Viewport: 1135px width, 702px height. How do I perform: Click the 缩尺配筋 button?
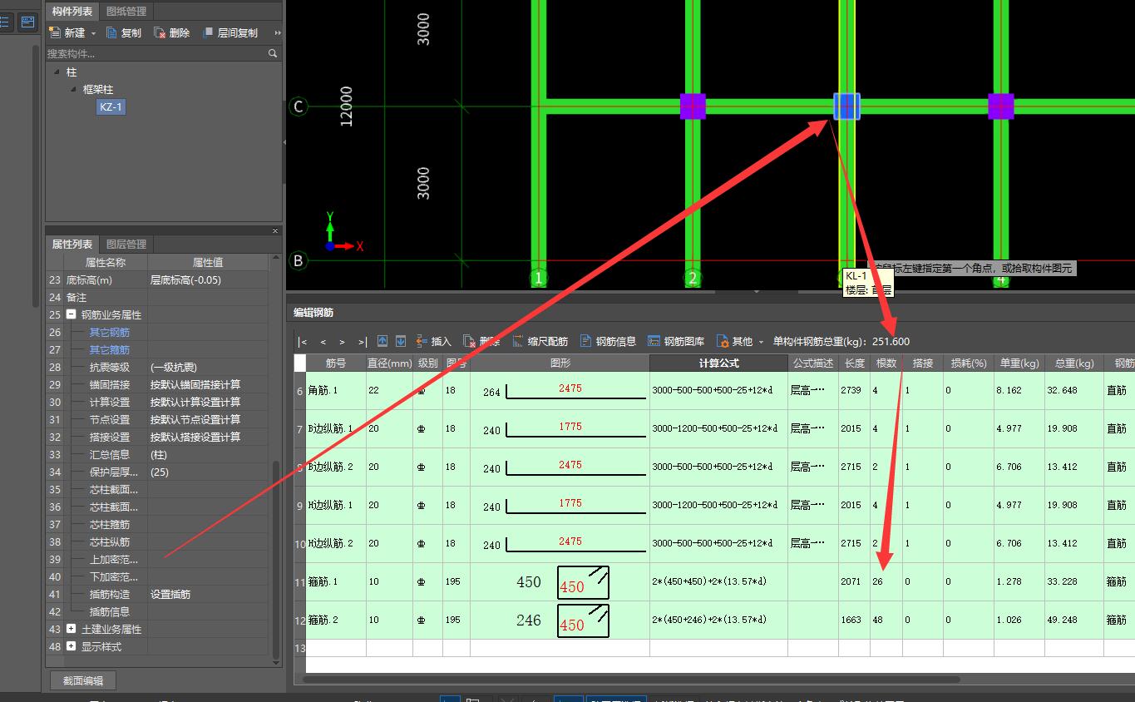(539, 341)
